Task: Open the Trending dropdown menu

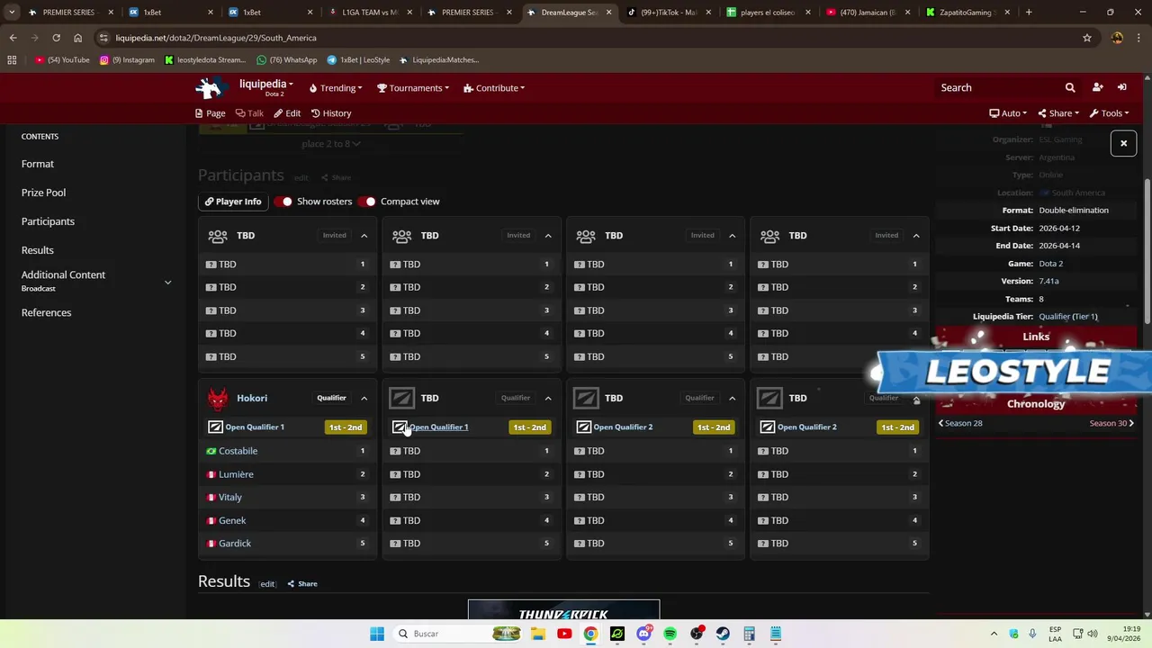Action: tap(336, 88)
